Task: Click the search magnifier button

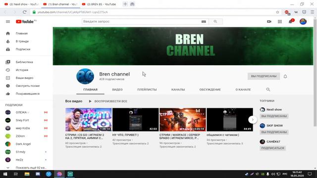Action: click(x=215, y=22)
